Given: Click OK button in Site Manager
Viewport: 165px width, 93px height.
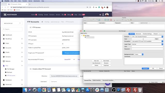Looking at the screenshot, I should (x=153, y=68).
